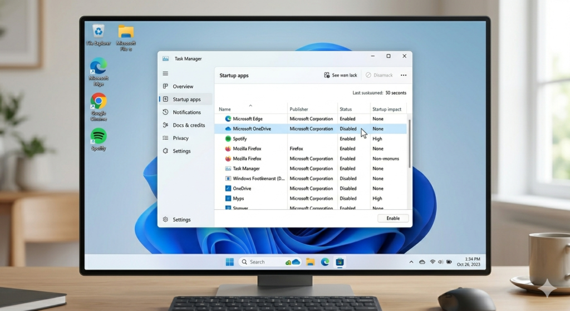Select the Myps startup row
Image resolution: width=570 pixels, height=311 pixels.
coord(311,199)
